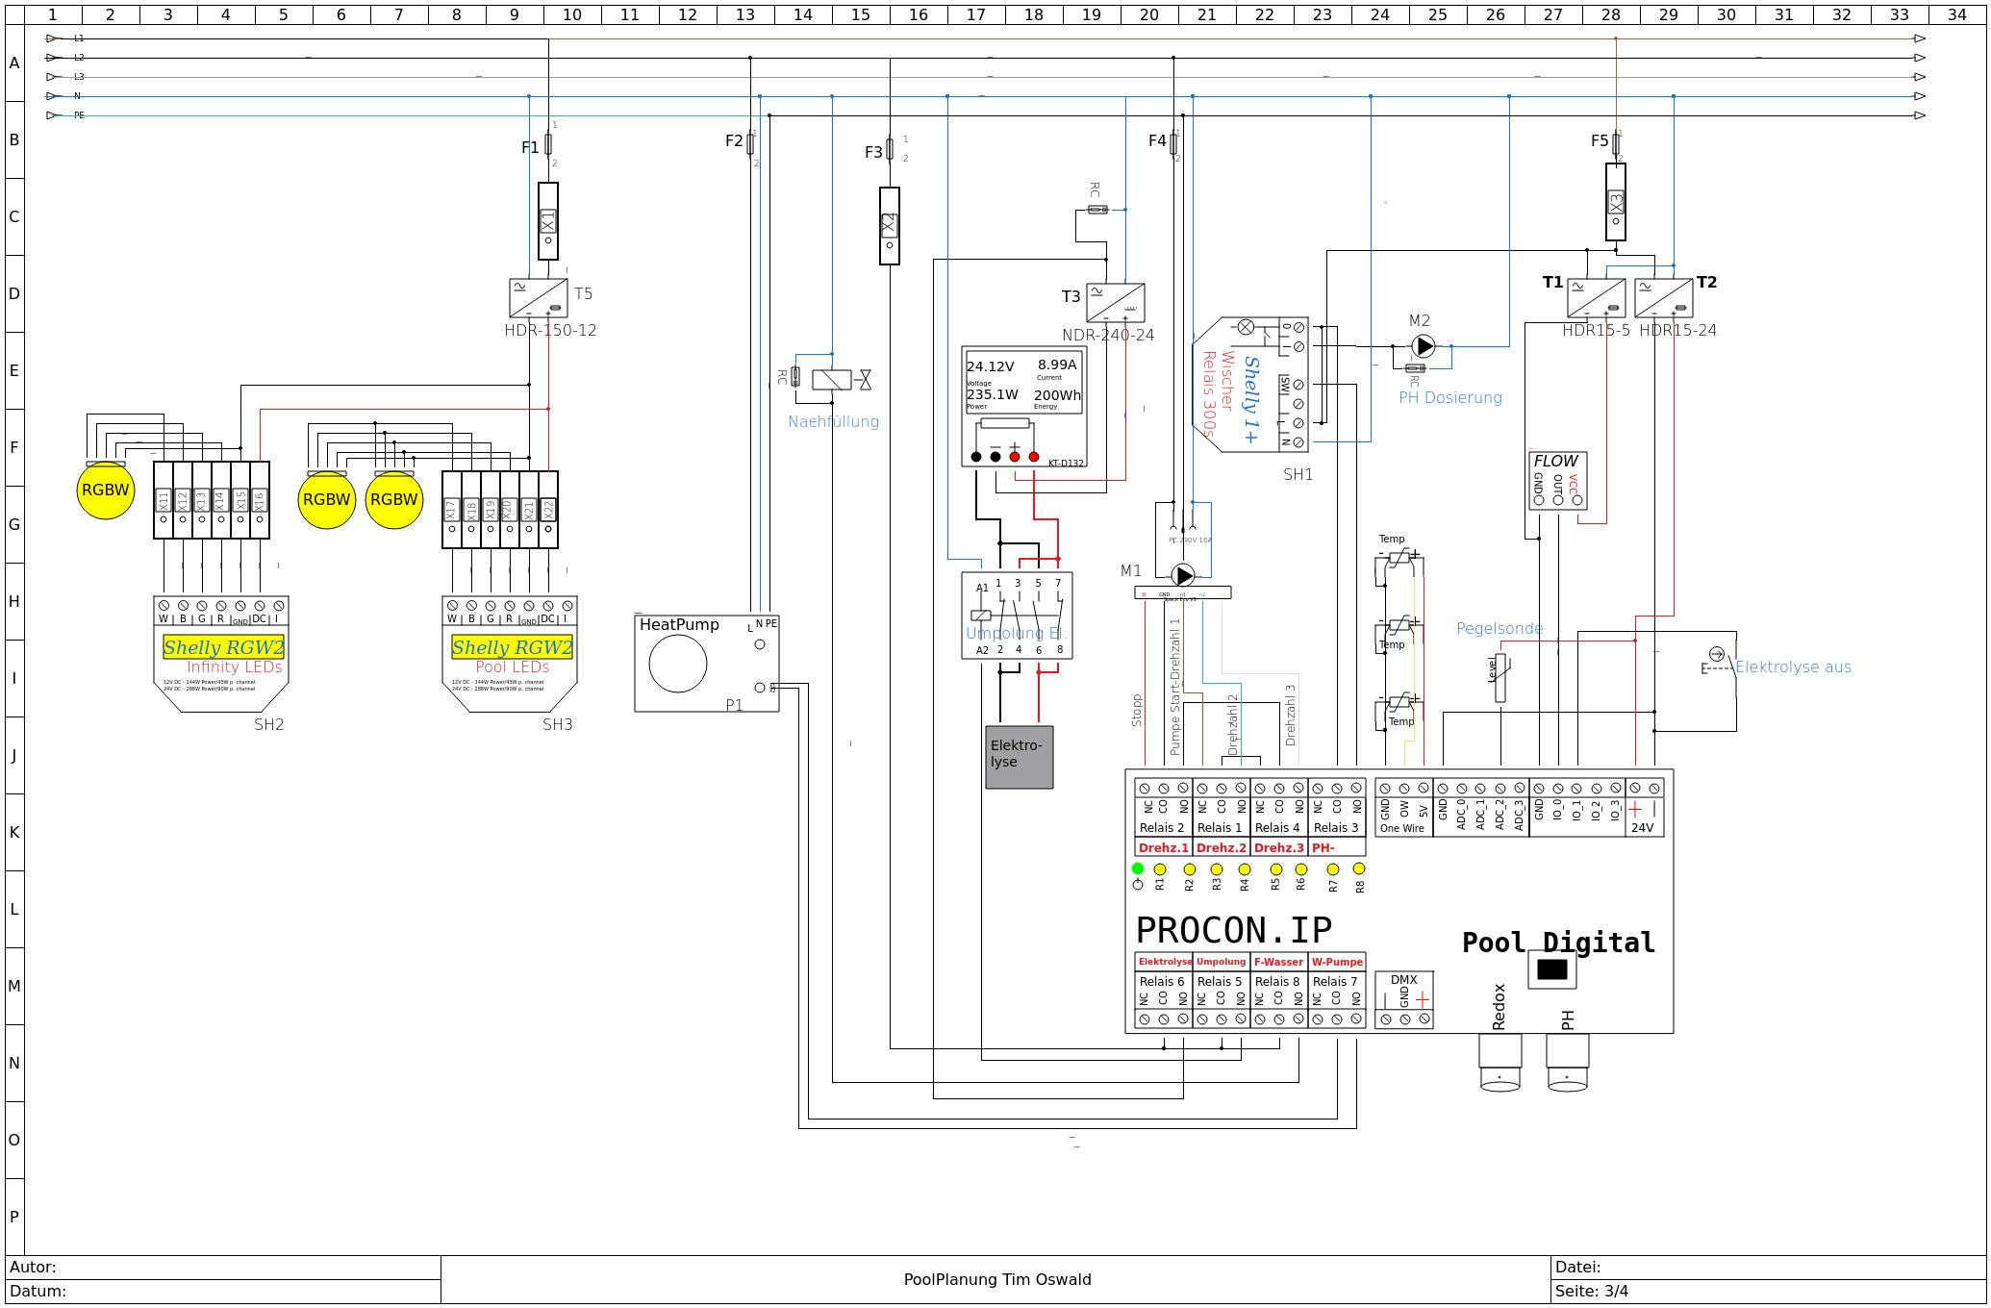Click the PROCON.IP title text
Screen dimensions: 1991x1308
1234,930
